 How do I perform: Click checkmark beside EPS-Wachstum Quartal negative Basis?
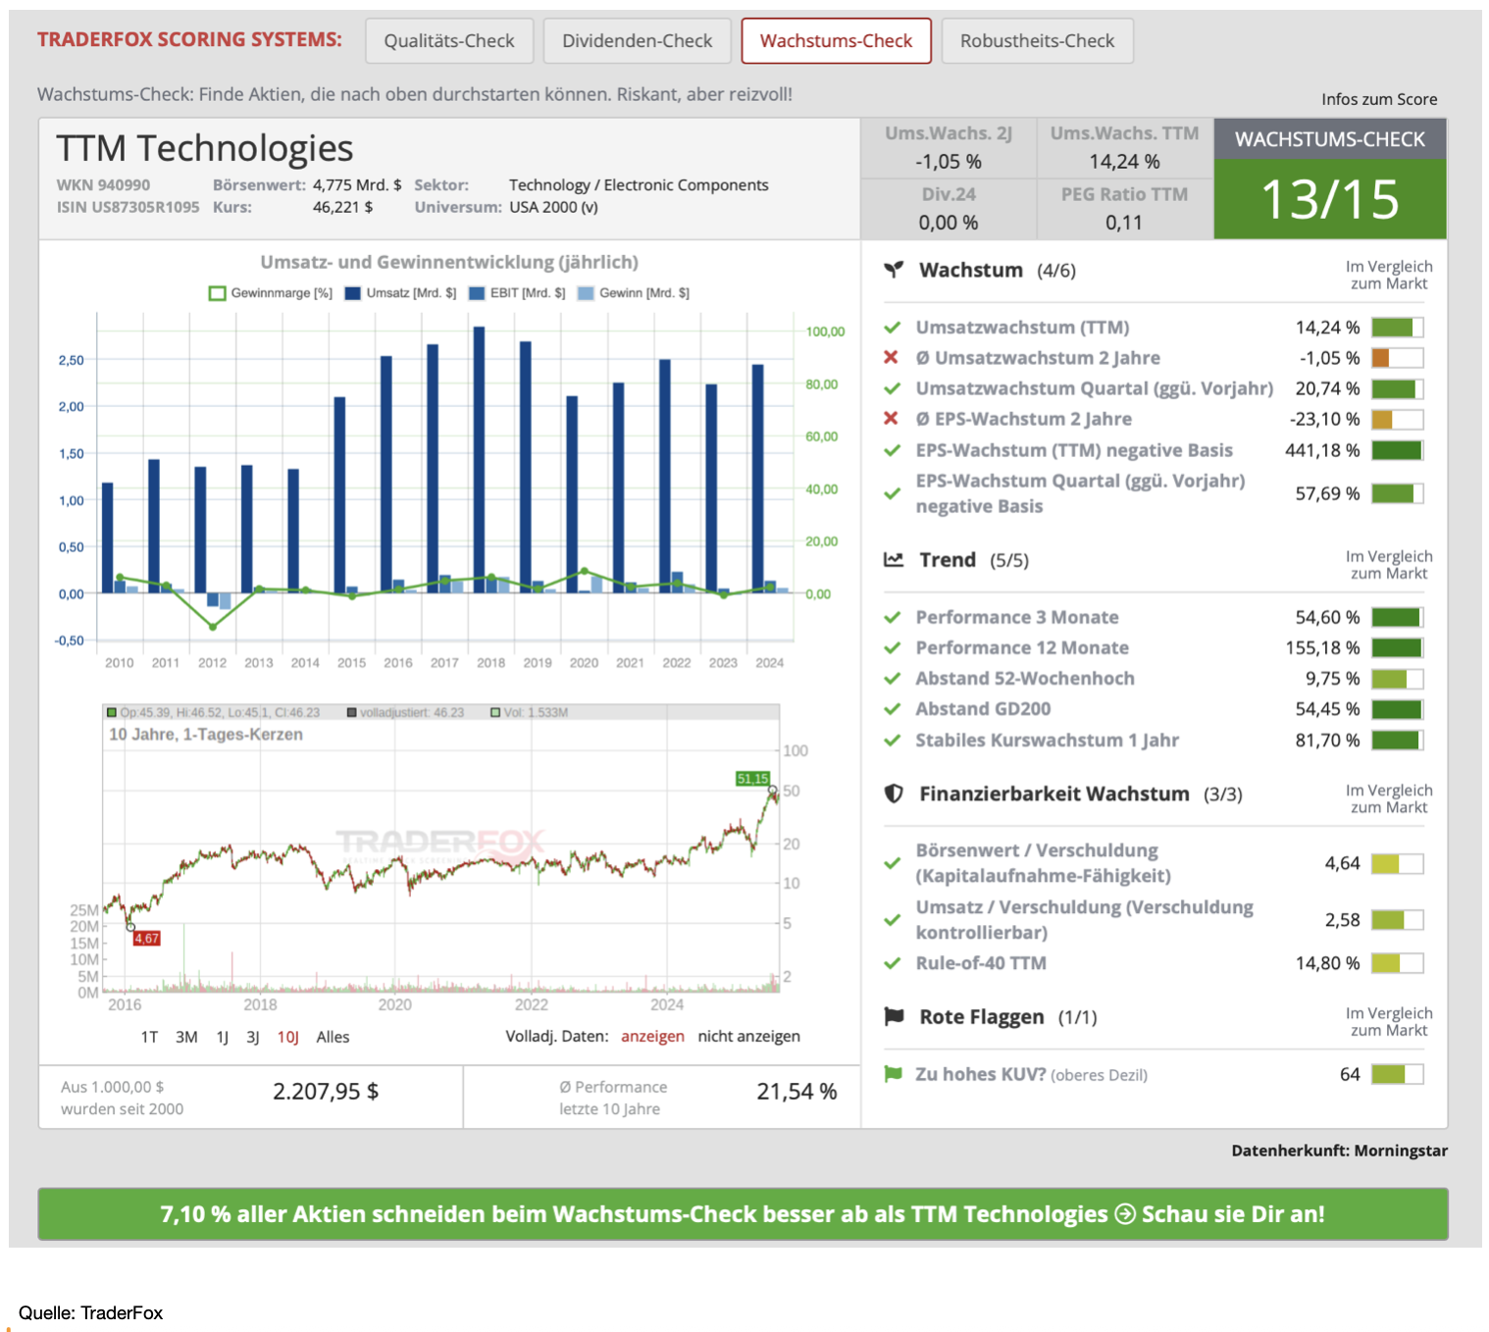point(892,493)
